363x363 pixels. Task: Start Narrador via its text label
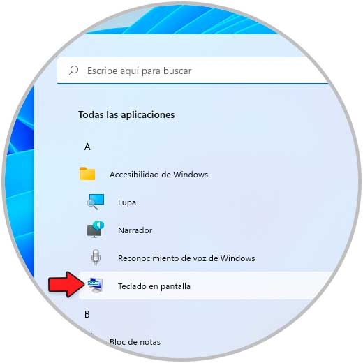click(135, 230)
